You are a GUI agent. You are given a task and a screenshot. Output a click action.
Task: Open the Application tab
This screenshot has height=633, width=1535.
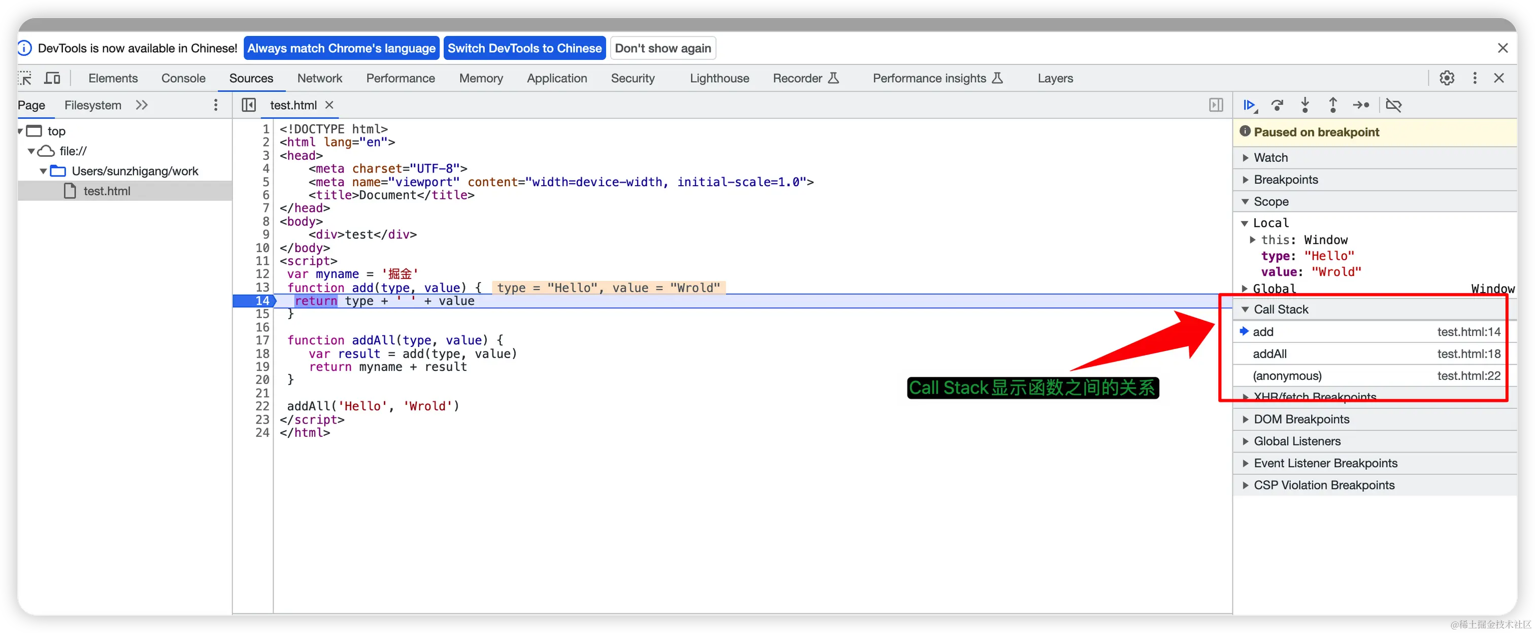(x=556, y=78)
